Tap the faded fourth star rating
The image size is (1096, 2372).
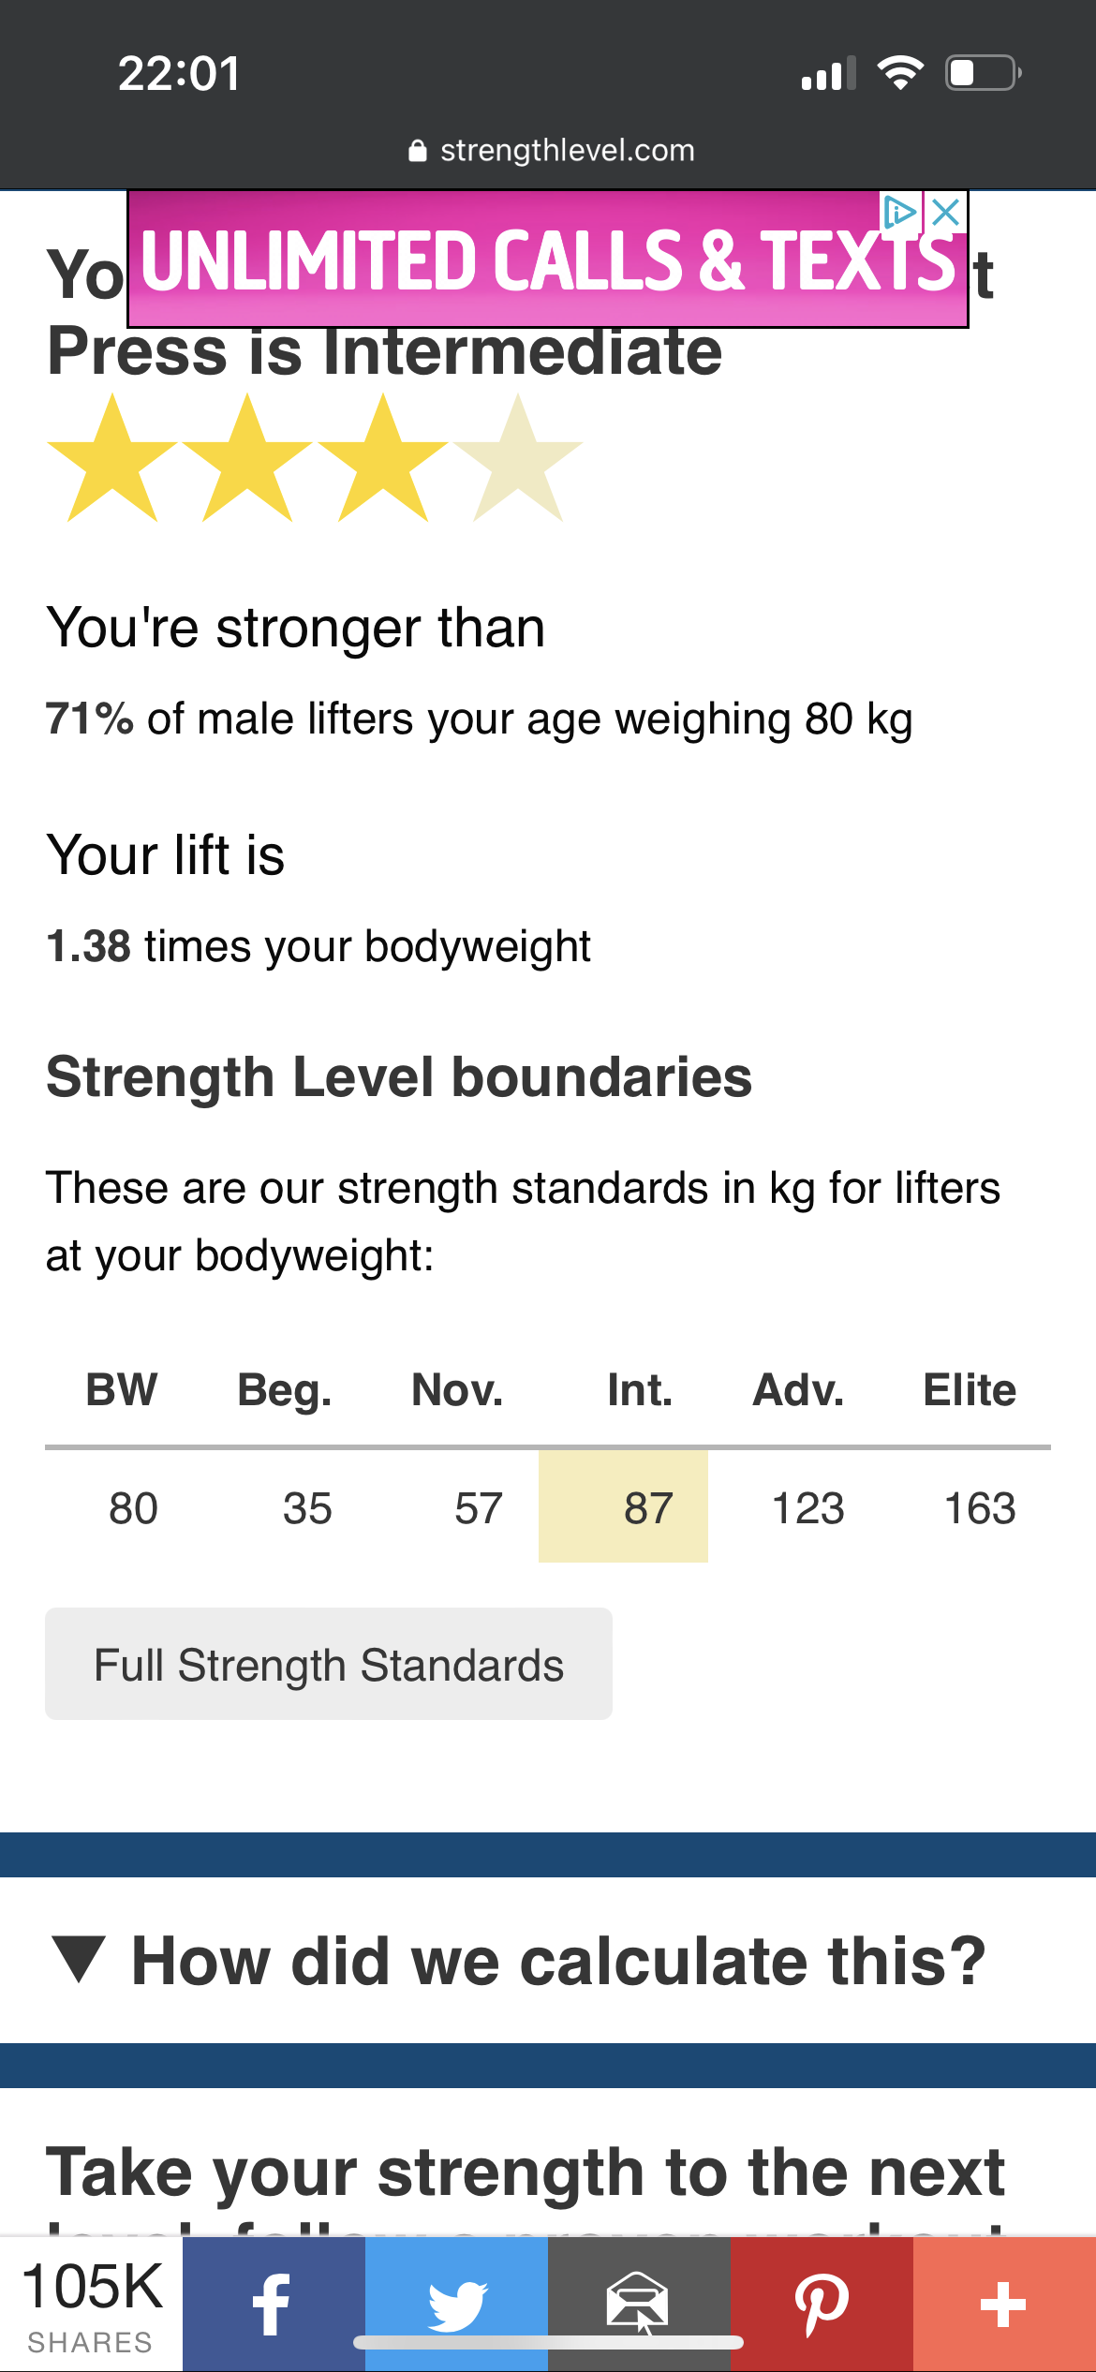click(x=517, y=458)
